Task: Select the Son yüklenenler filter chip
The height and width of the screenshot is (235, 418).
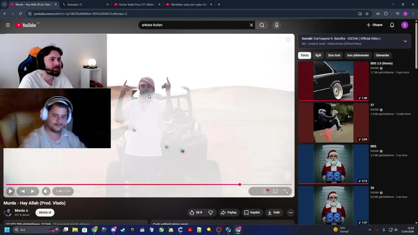Action: (358, 55)
